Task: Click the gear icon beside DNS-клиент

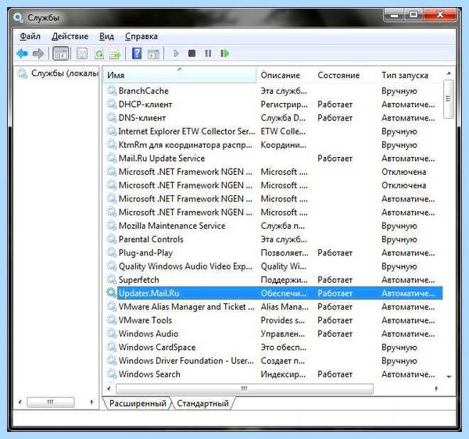Action: pyautogui.click(x=112, y=117)
